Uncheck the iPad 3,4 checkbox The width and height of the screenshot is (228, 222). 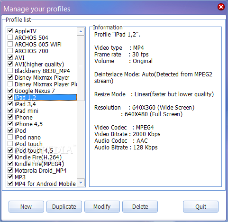(10, 103)
